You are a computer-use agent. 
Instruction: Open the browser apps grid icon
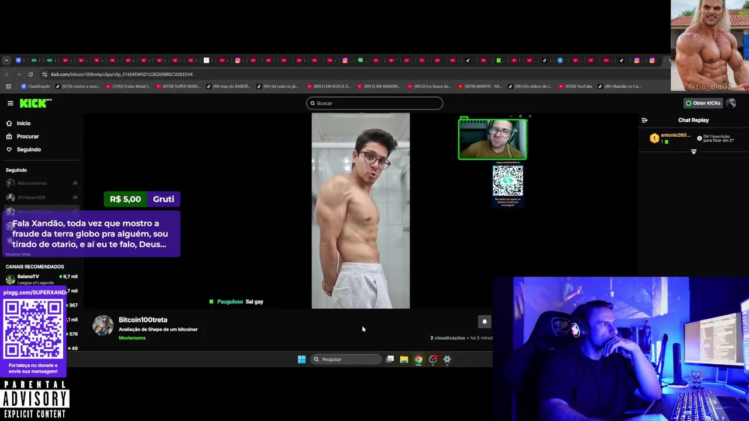click(x=8, y=87)
